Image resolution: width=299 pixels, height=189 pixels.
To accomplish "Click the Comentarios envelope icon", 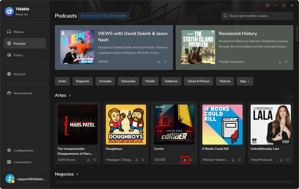I will coord(9,162).
